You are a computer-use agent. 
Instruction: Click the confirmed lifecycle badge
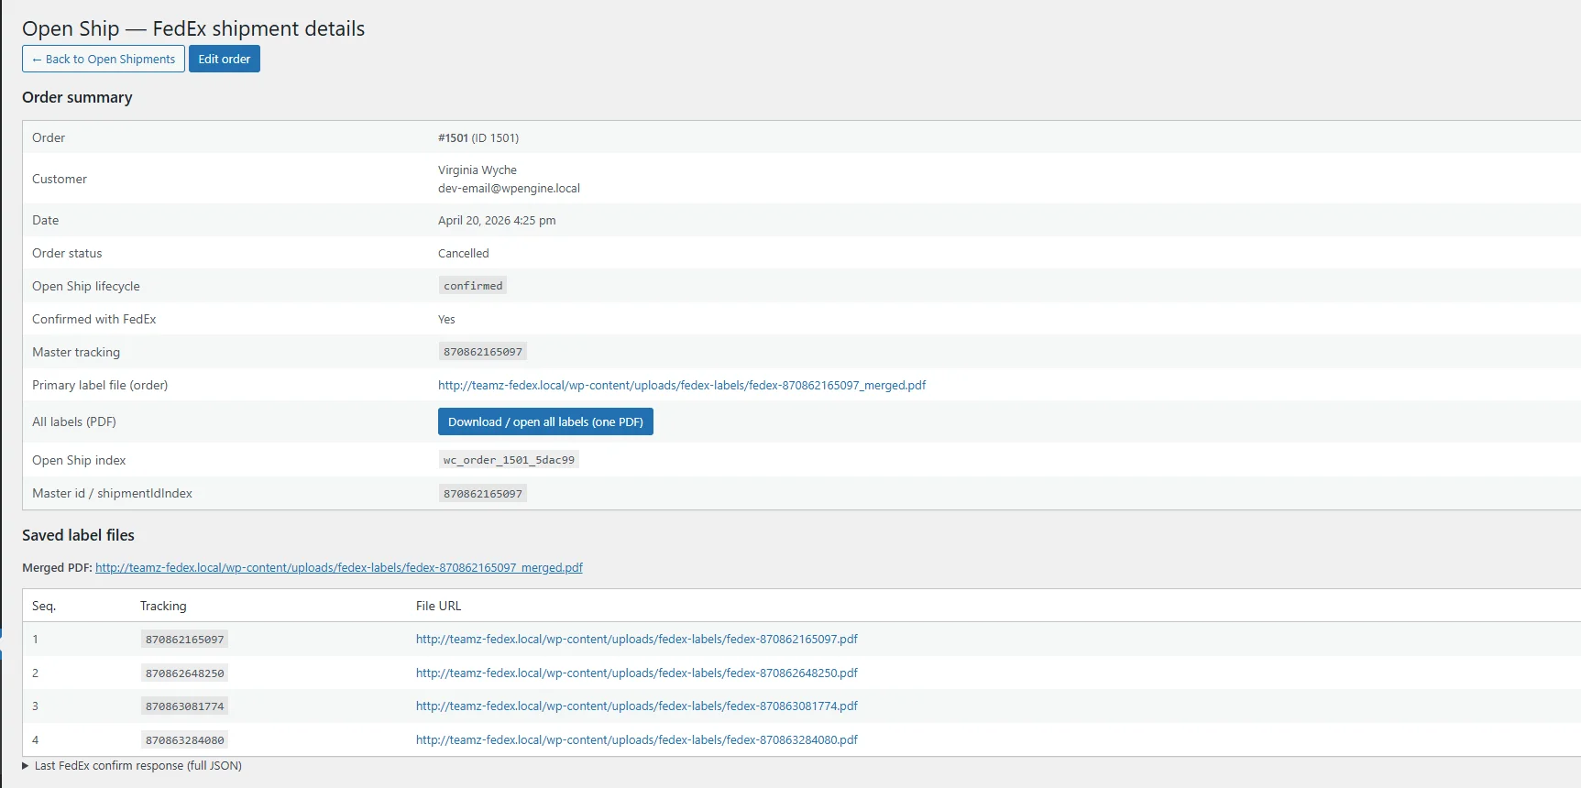pos(473,286)
